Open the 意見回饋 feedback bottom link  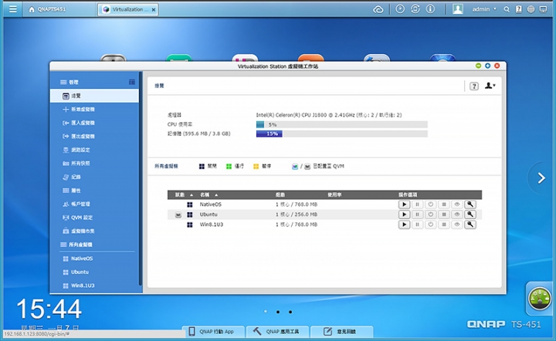click(341, 332)
